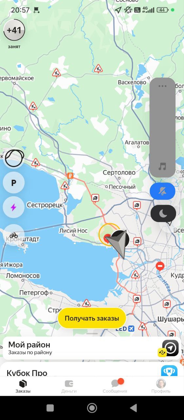Open the Сообщения tab
184x420 pixels.
pos(115,386)
